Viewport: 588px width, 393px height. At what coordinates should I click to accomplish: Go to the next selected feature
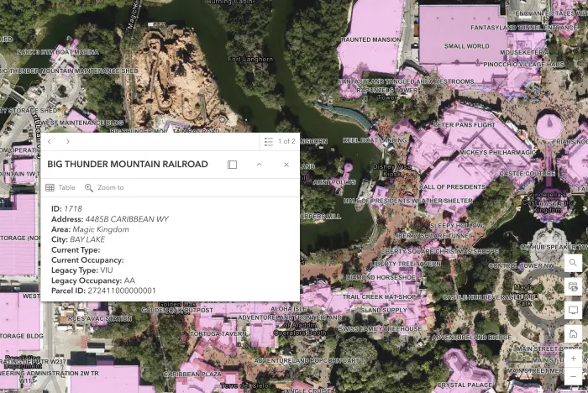click(68, 142)
